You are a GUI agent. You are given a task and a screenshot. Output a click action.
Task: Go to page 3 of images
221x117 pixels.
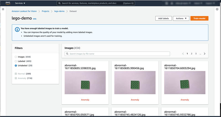tap(196, 54)
